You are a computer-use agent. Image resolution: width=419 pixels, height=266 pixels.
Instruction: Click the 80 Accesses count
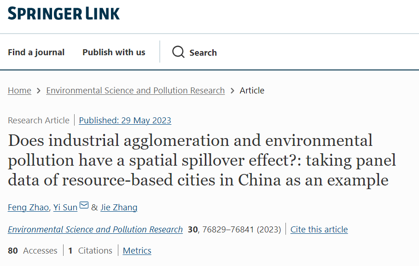click(x=33, y=251)
